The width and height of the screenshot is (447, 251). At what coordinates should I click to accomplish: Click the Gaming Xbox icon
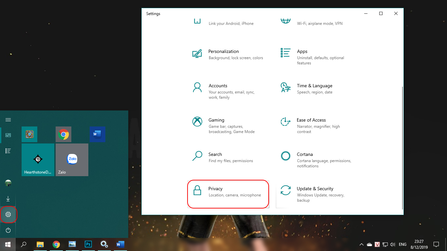point(197,122)
